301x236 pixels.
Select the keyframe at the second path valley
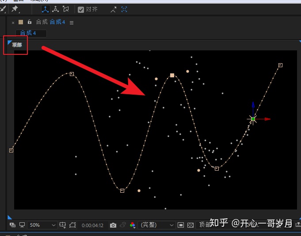(x=217, y=168)
